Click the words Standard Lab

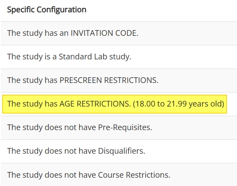[83, 57]
